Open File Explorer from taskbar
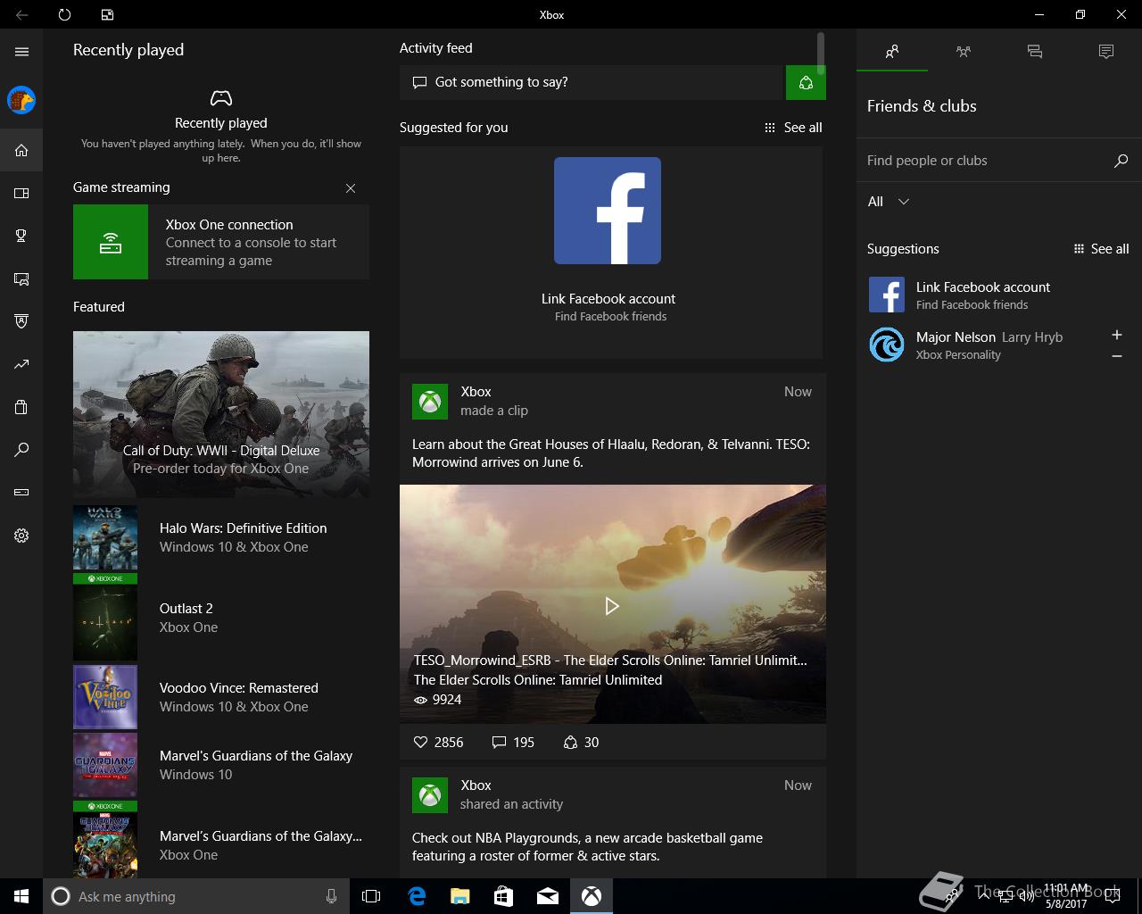1142x914 pixels. click(x=460, y=896)
